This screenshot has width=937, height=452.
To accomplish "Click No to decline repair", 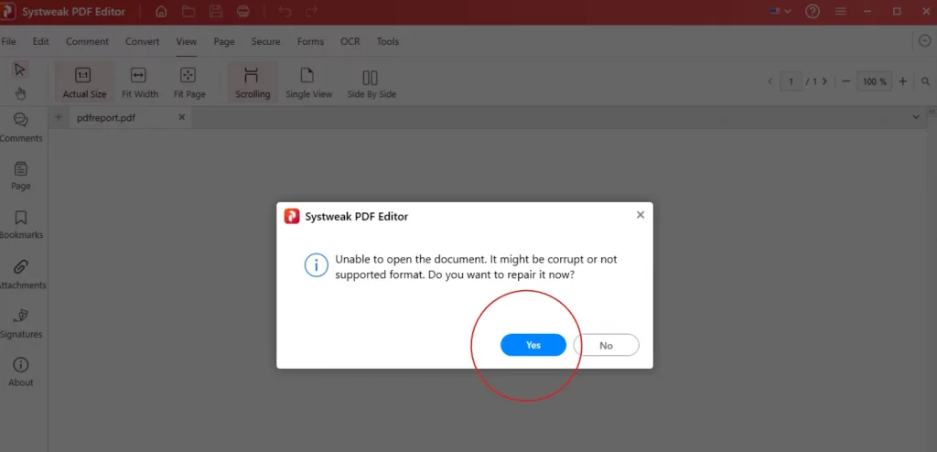I will [606, 345].
